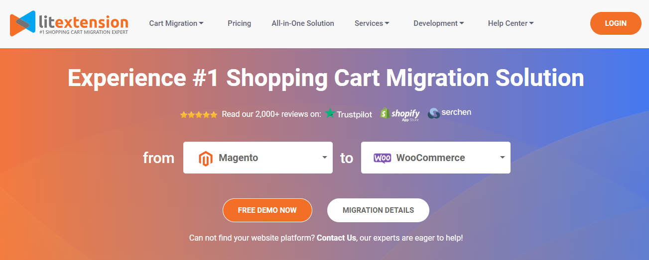
Task: Click the Woo logo in target selector
Action: point(382,158)
